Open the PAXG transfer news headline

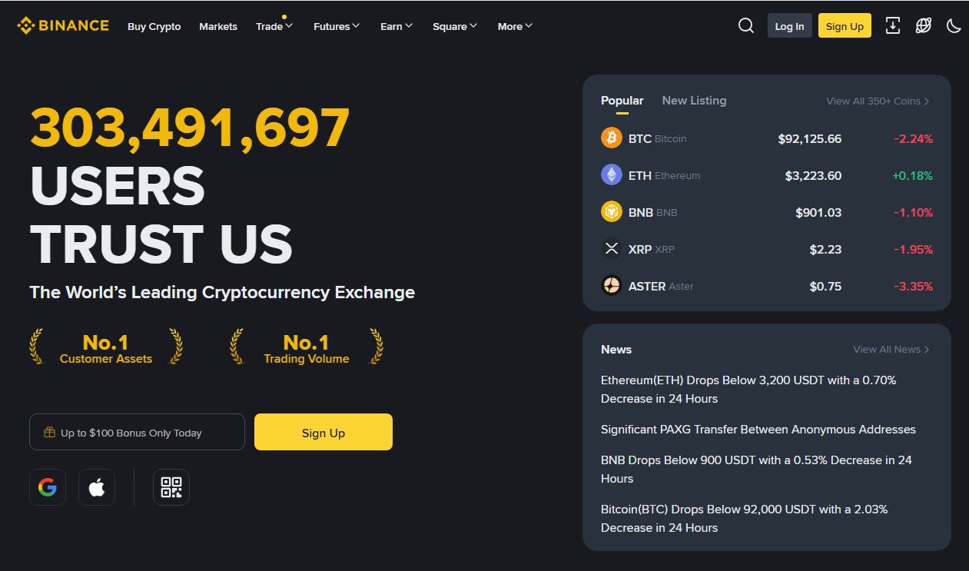click(758, 429)
